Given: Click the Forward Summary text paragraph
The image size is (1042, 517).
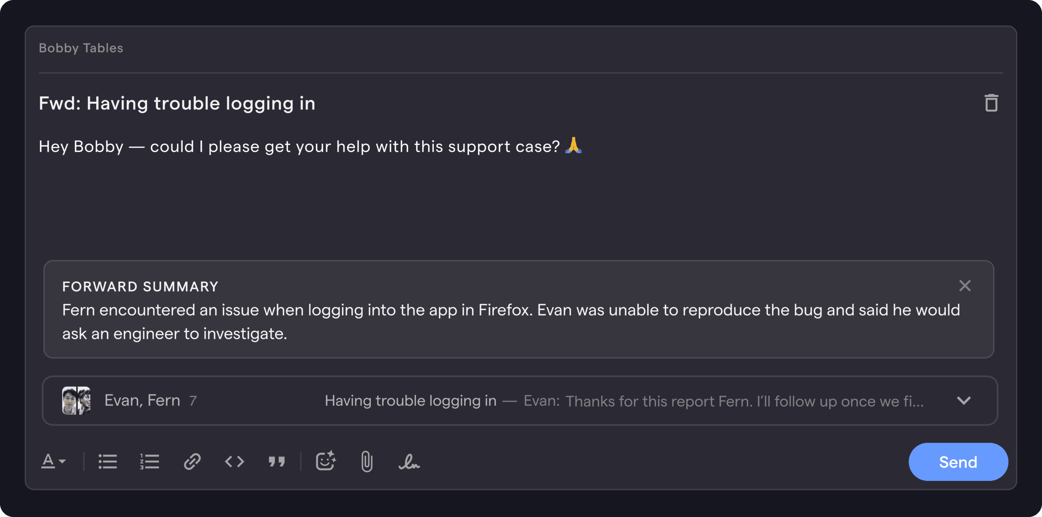Looking at the screenshot, I should (x=511, y=322).
